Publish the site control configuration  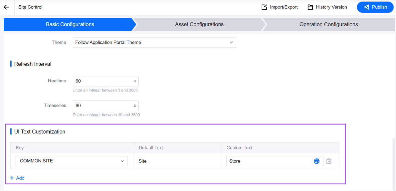pyautogui.click(x=375, y=7)
